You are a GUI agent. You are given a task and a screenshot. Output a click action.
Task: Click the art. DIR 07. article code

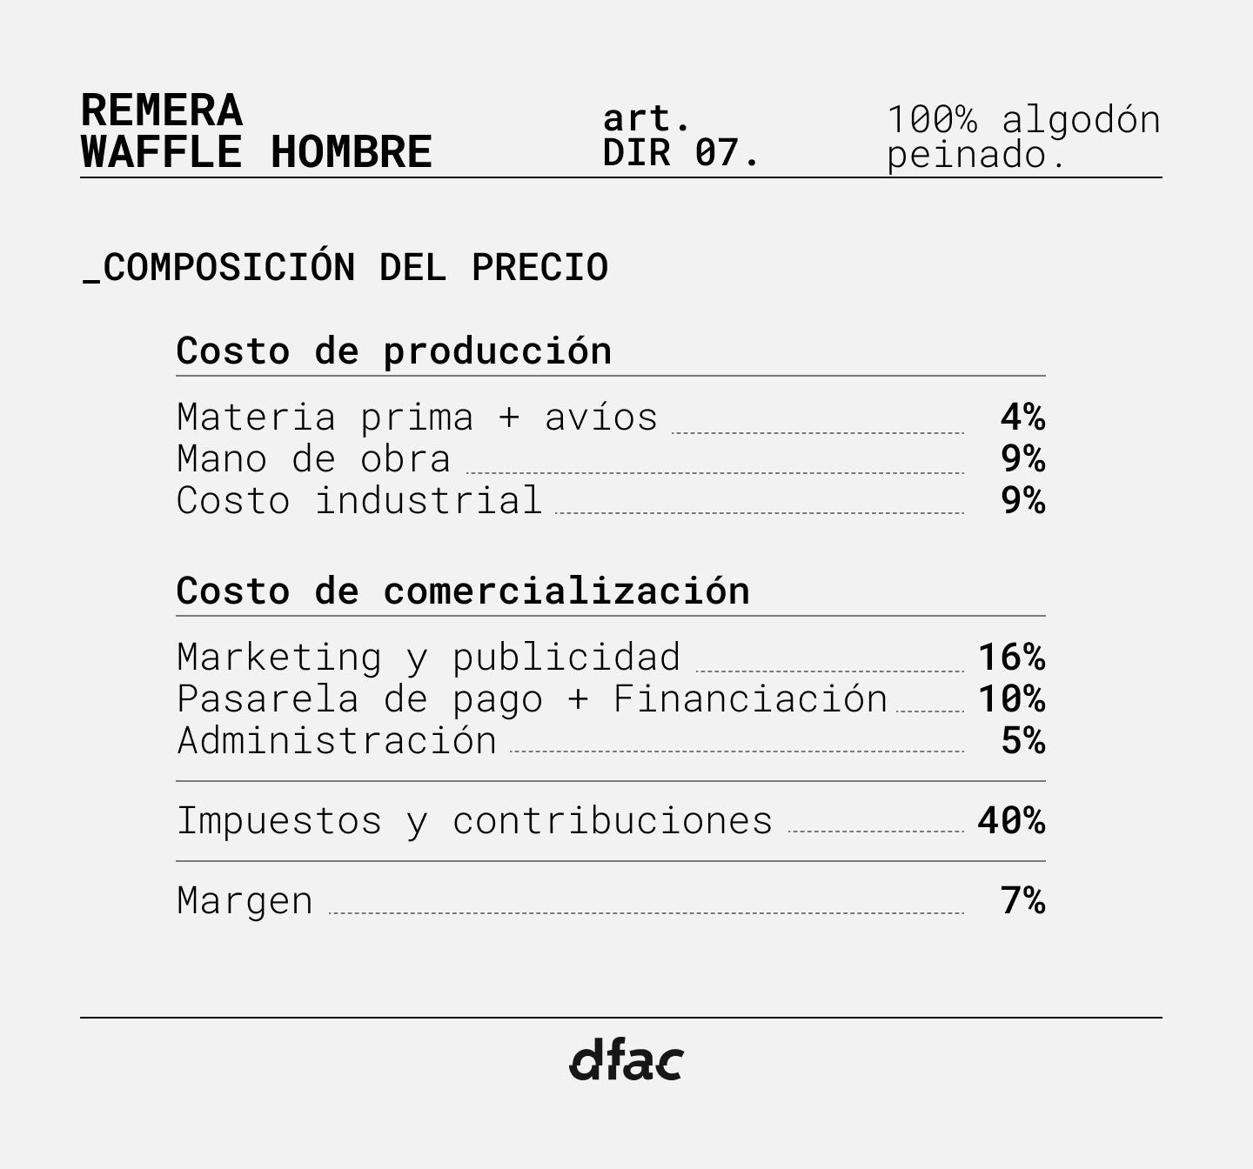[x=681, y=136]
